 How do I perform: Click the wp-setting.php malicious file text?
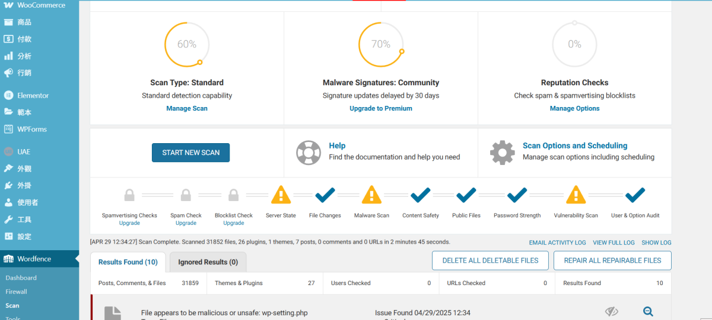coord(224,313)
